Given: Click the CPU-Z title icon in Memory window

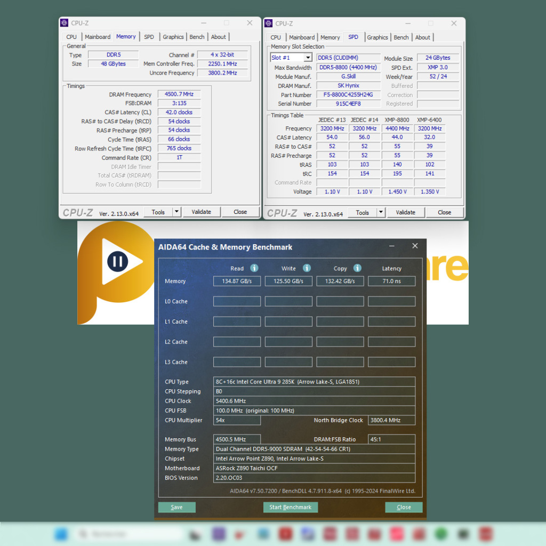Looking at the screenshot, I should coord(64,23).
